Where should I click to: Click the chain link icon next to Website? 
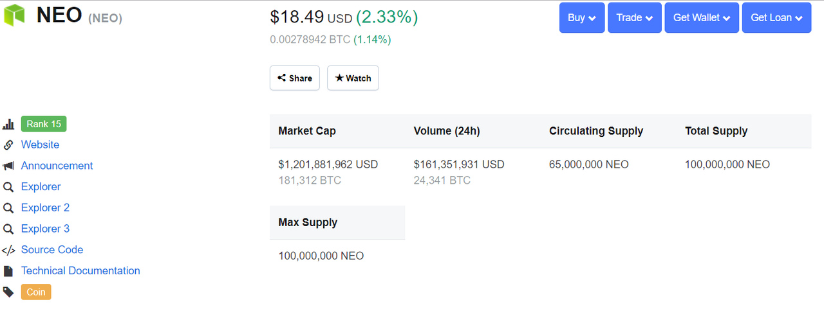(8, 145)
